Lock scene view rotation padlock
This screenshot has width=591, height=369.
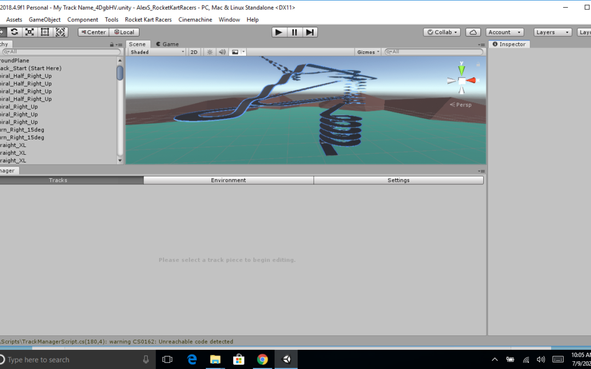coord(478,65)
